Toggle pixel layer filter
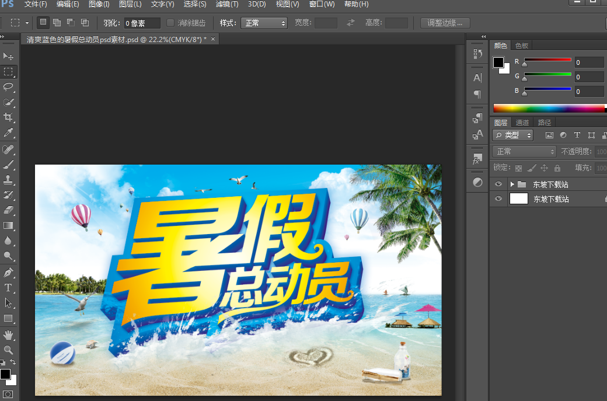 pos(549,135)
